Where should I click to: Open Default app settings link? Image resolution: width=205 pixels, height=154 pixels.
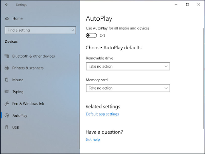tap(102, 114)
